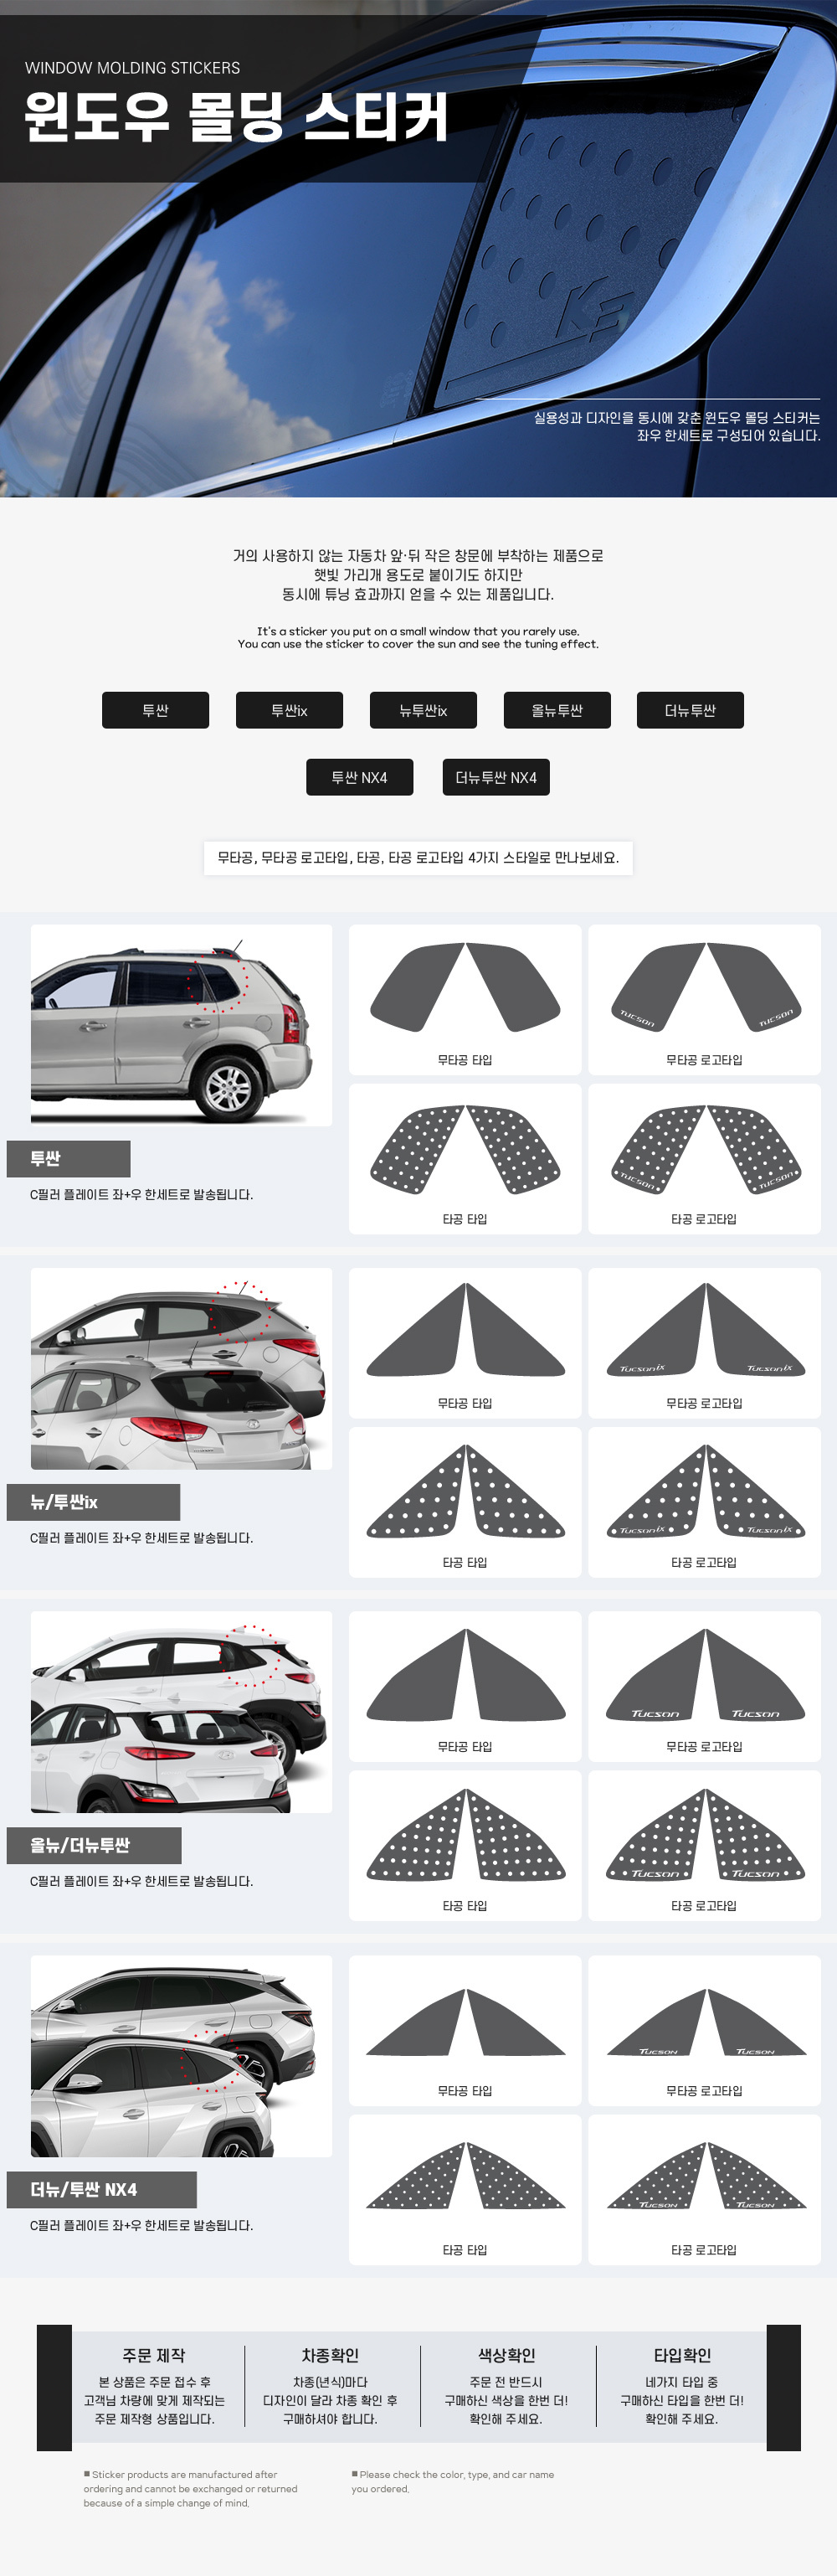Pick the 투싼 타공 타입 sticker

point(465,1159)
